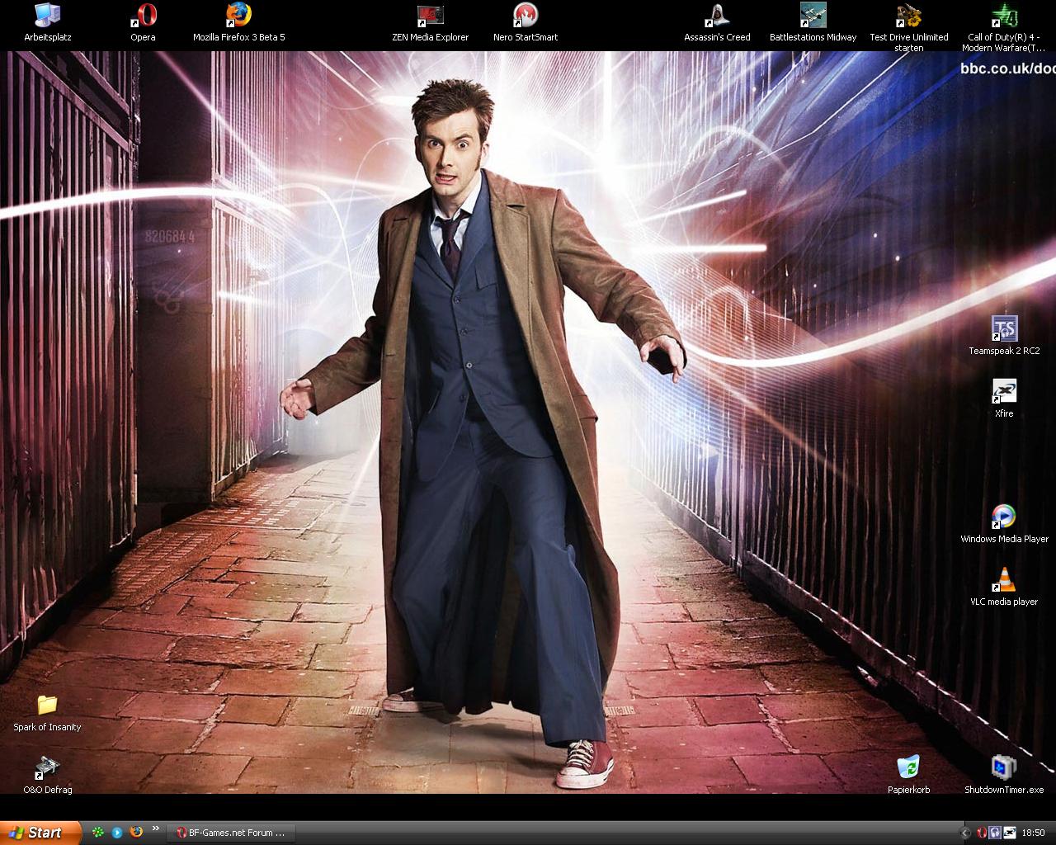Select the ZEN Media Explorer icon

(x=430, y=16)
